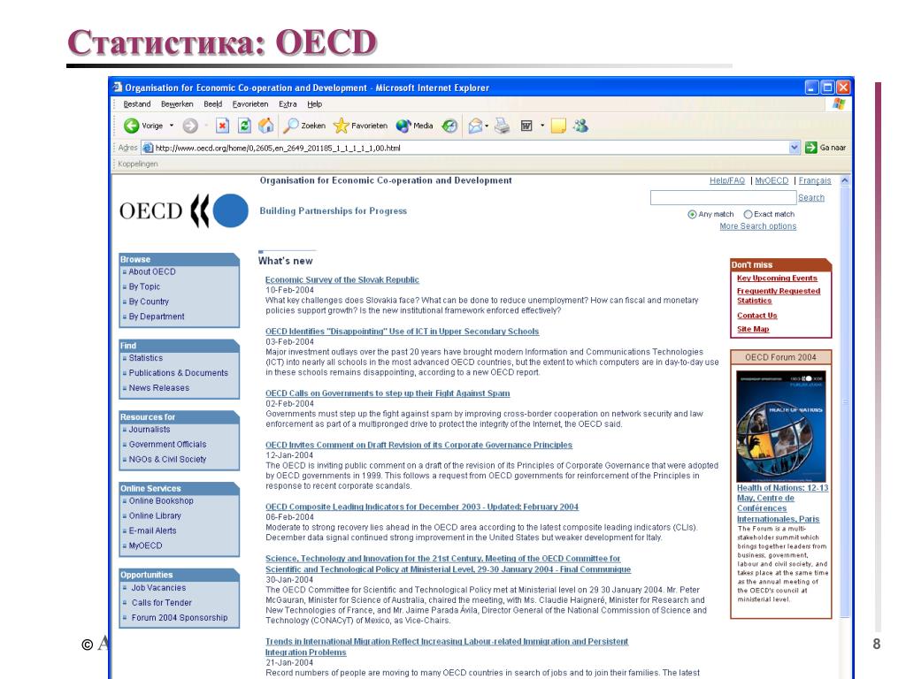This screenshot has height=679, width=906.
Task: Open Calls for Tender link
Action: tap(162, 603)
